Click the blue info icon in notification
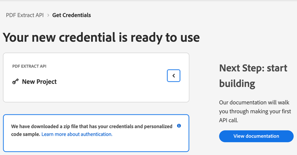 (179, 126)
